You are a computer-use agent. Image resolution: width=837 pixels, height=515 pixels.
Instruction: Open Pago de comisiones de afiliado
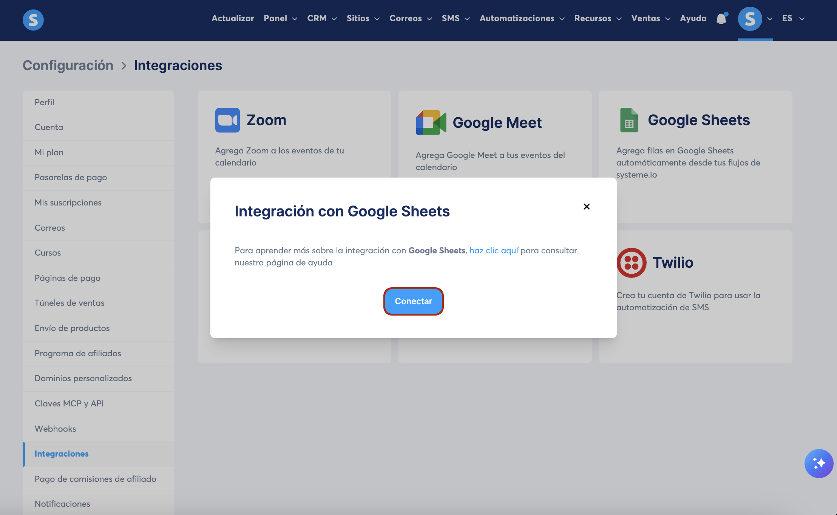click(x=98, y=479)
